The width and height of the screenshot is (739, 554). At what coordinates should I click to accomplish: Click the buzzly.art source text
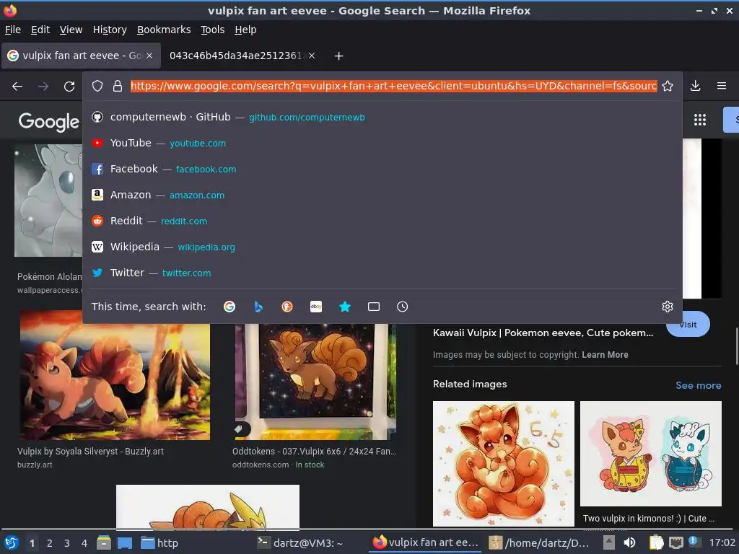35,465
